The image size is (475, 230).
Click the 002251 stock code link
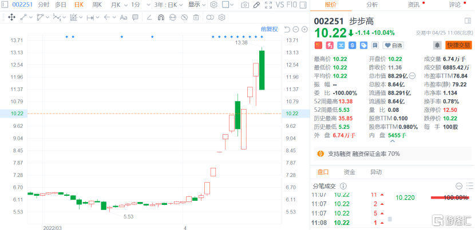point(22,5)
